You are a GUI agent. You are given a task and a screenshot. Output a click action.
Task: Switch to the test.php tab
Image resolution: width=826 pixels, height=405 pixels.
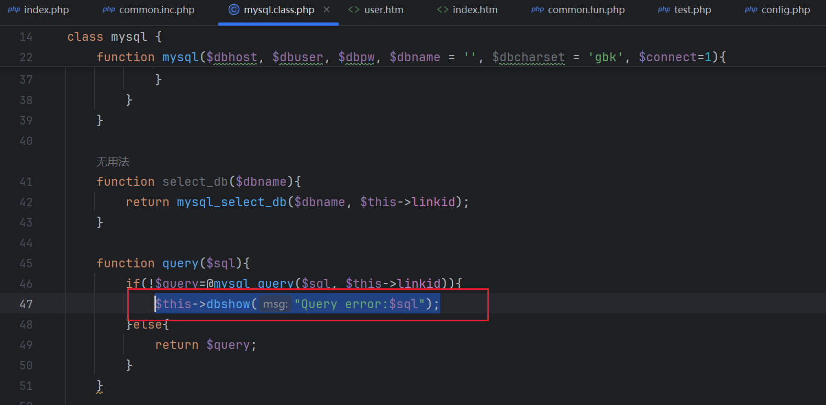685,10
